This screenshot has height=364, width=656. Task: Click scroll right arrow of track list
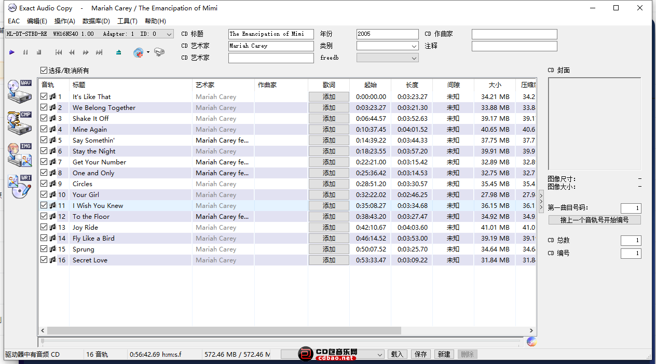tap(531, 330)
